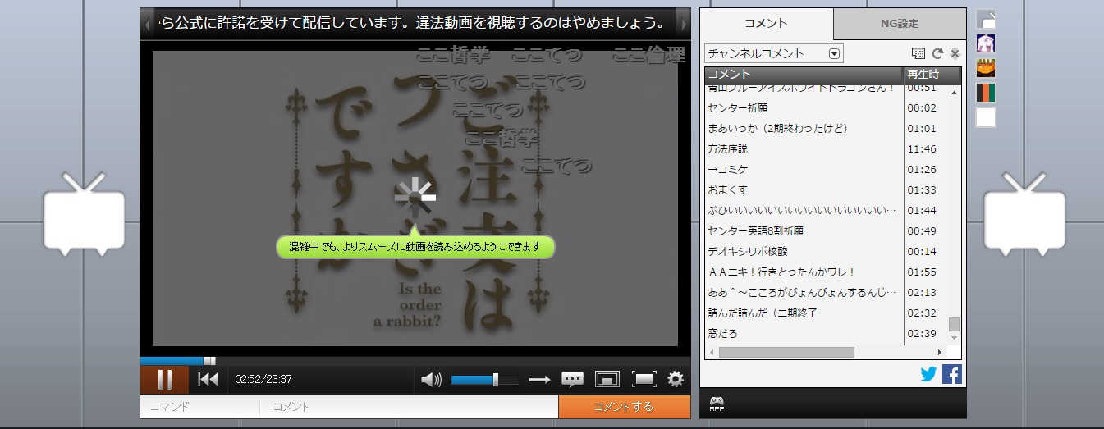
Task: Enter full screen mode
Action: point(644,379)
